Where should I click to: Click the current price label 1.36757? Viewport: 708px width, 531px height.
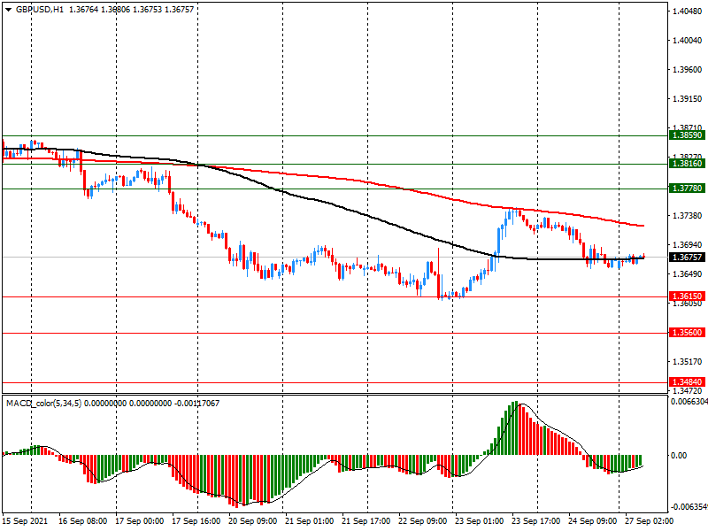coord(687,258)
